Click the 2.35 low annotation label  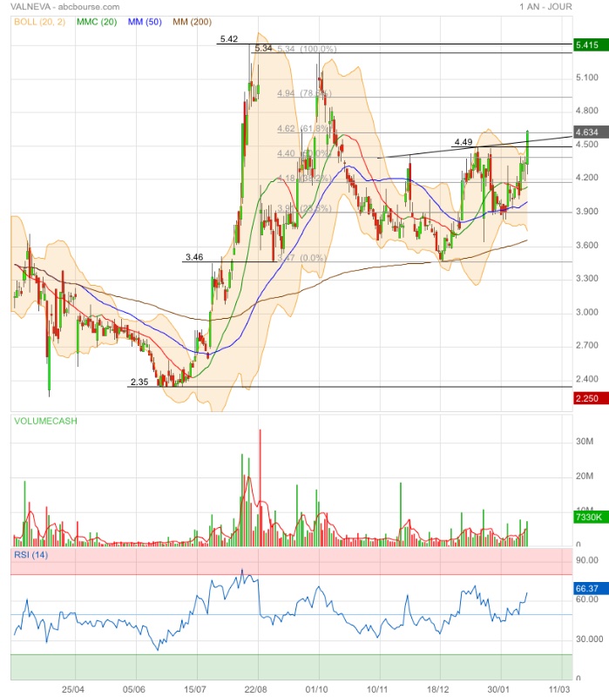click(139, 382)
